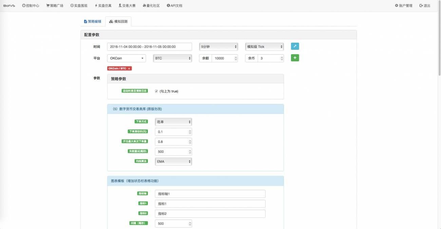Go to 实盘围观 page

(x=79, y=6)
